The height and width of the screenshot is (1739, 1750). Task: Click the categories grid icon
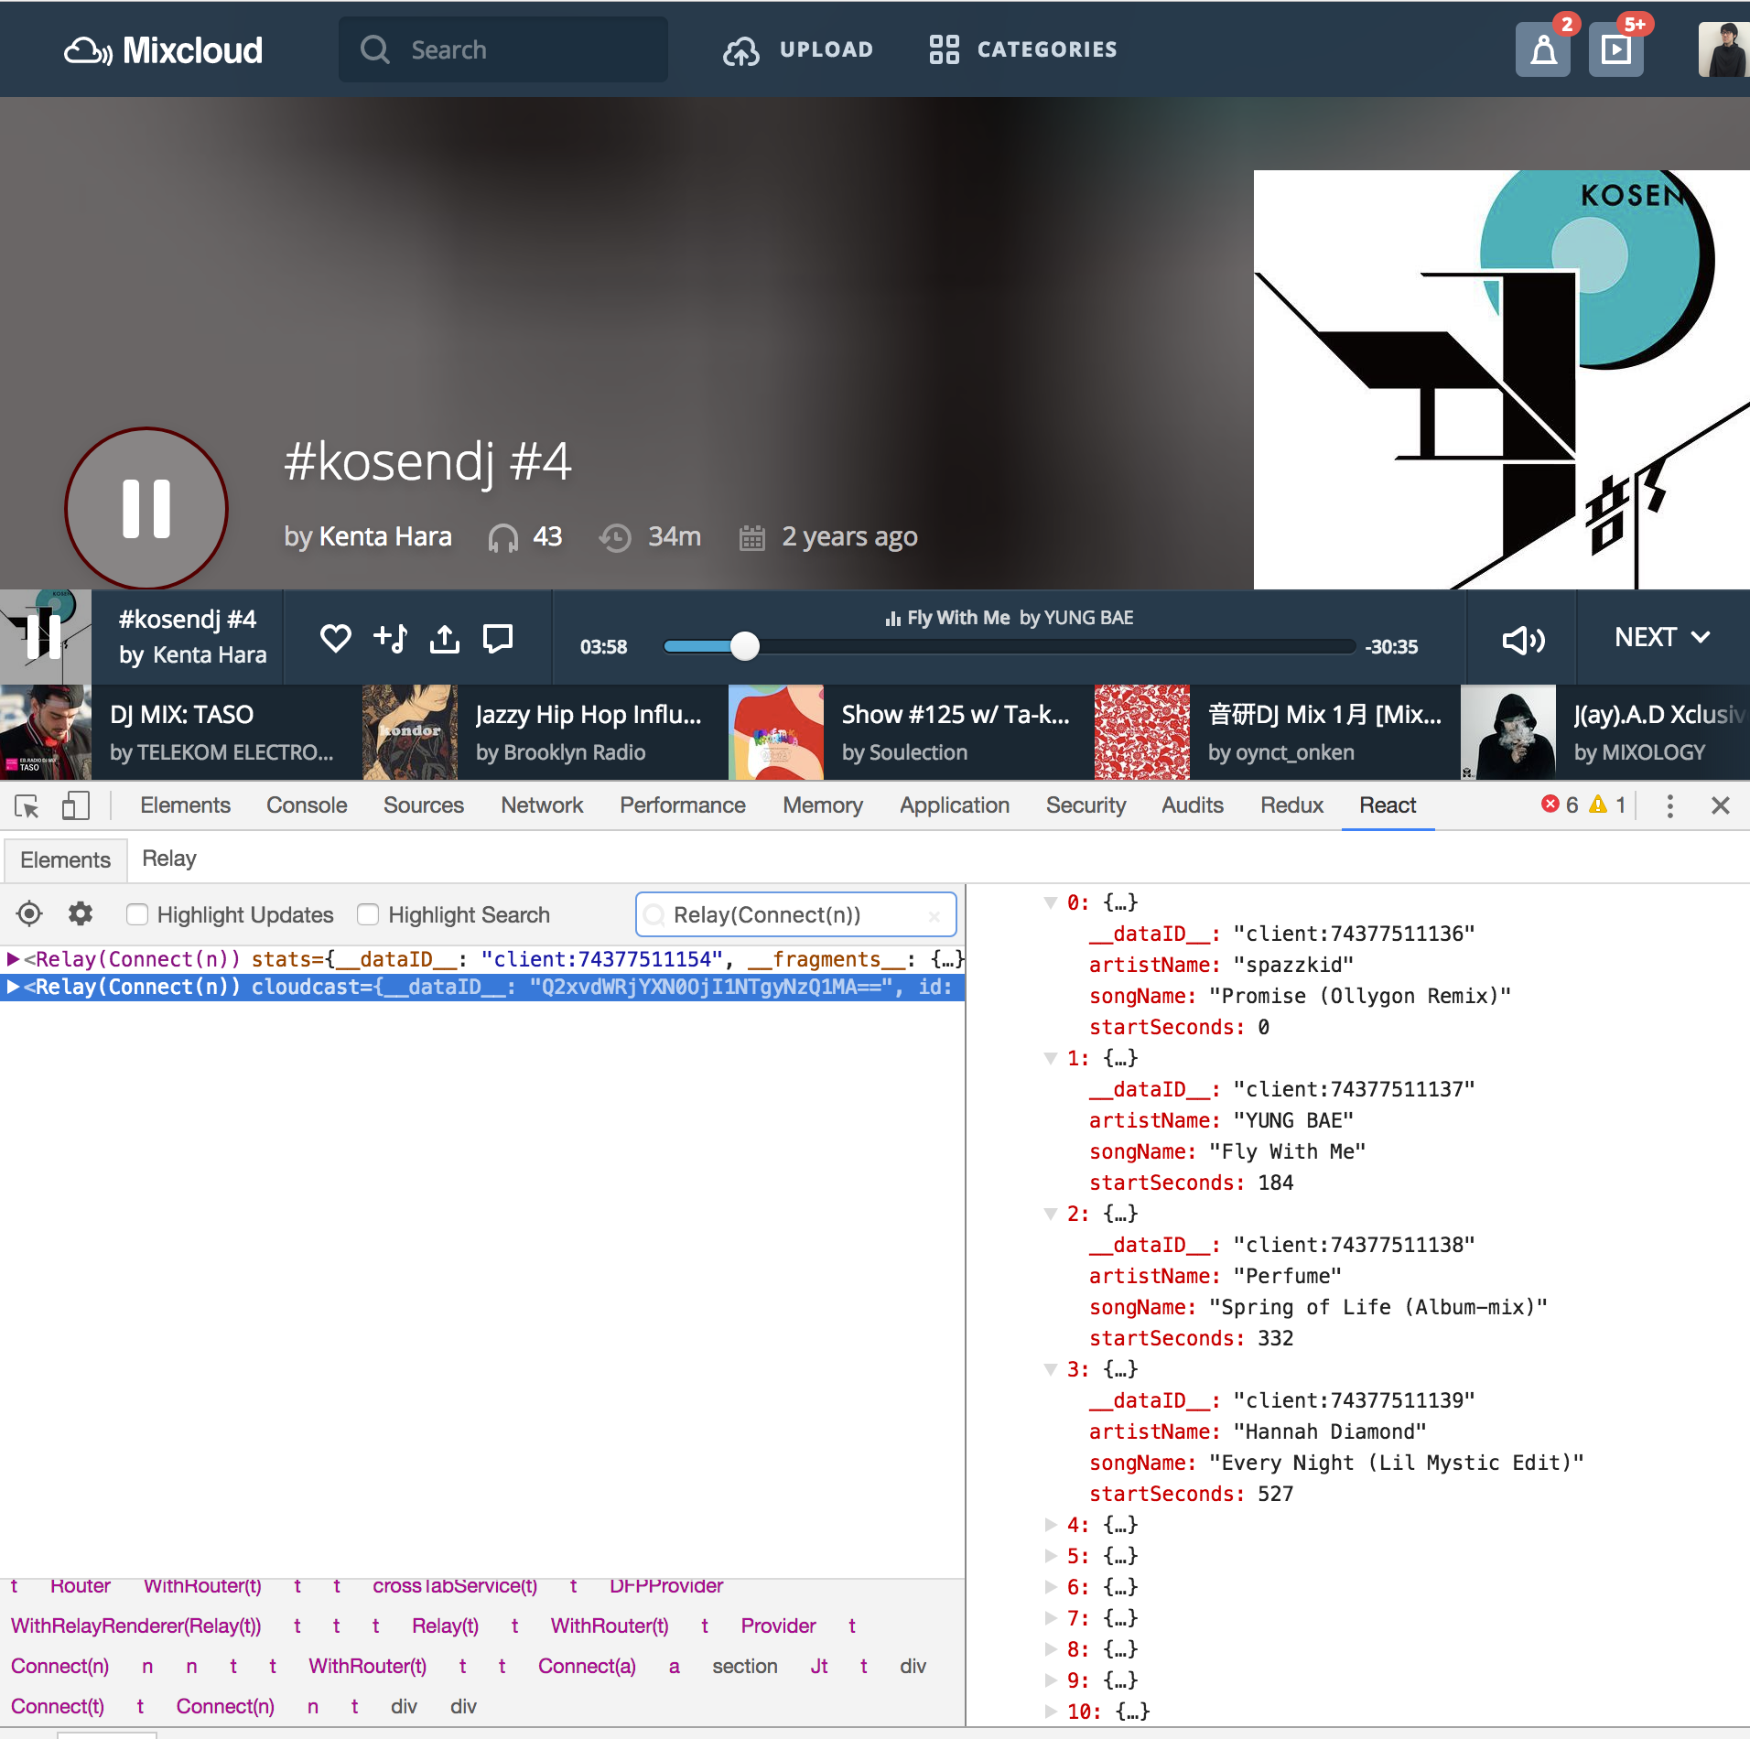coord(944,49)
